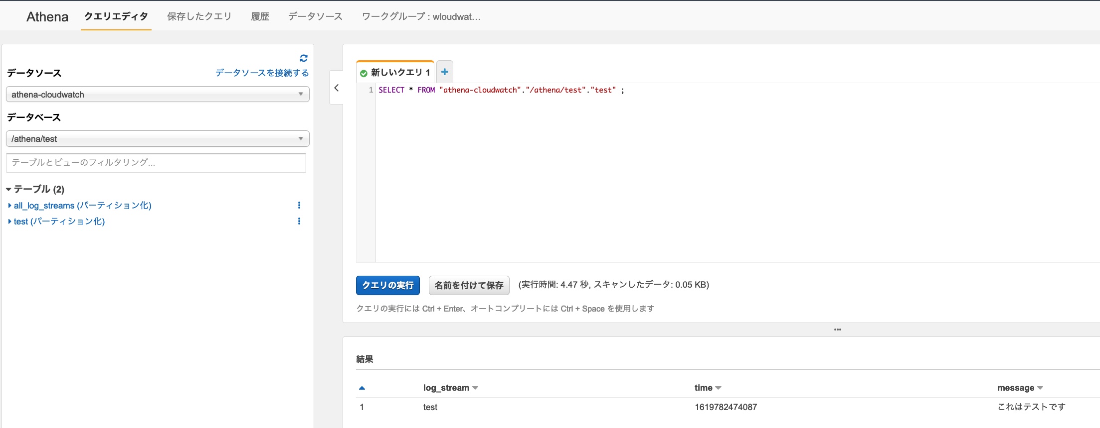The height and width of the screenshot is (428, 1100).
Task: Open the athena-cloudwatch data source dropdown
Action: coord(158,94)
